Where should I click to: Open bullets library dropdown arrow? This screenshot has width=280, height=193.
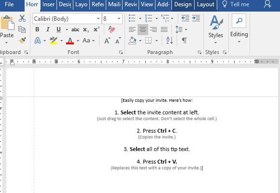(x=140, y=18)
